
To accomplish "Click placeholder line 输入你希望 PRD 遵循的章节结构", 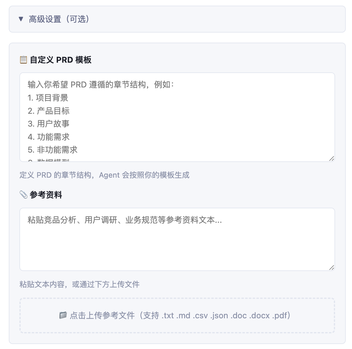I will click(x=87, y=85).
